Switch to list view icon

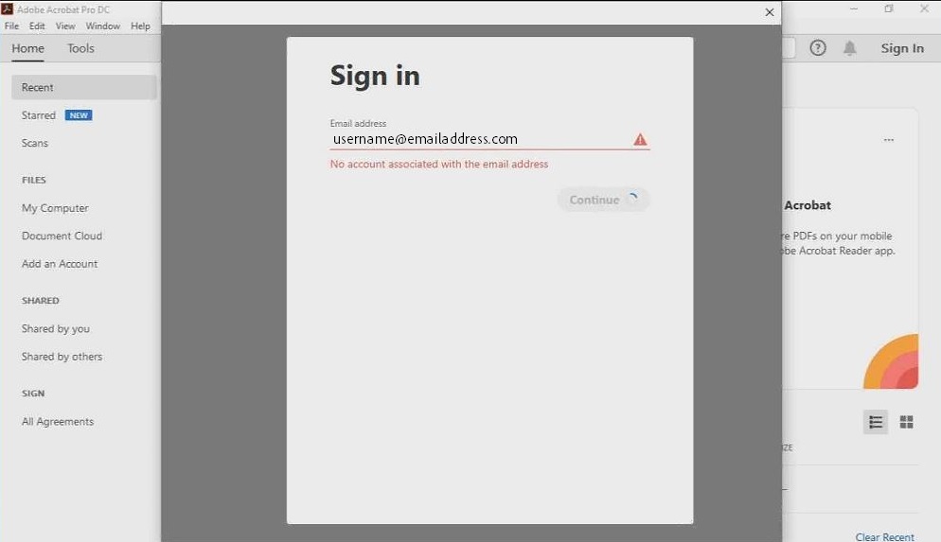875,422
